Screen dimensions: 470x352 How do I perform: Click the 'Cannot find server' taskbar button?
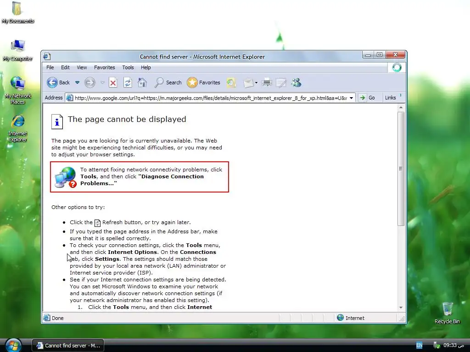(68, 346)
